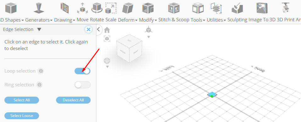Click the fit-to-view cube icon
The width and height of the screenshot is (301, 122).
107,38
